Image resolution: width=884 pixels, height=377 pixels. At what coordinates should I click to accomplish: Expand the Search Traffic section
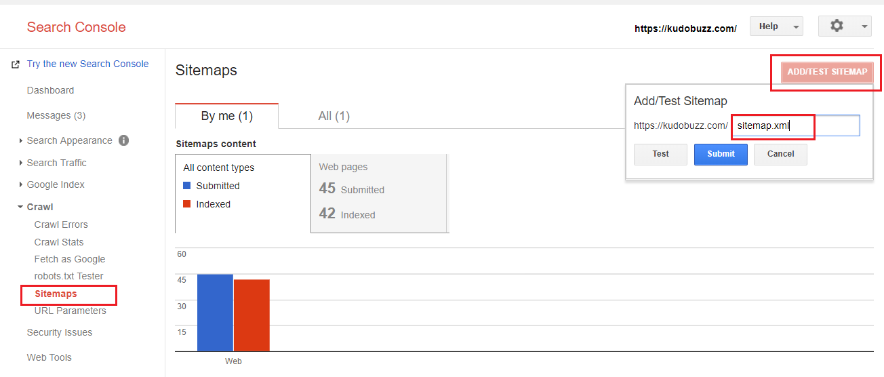click(21, 163)
